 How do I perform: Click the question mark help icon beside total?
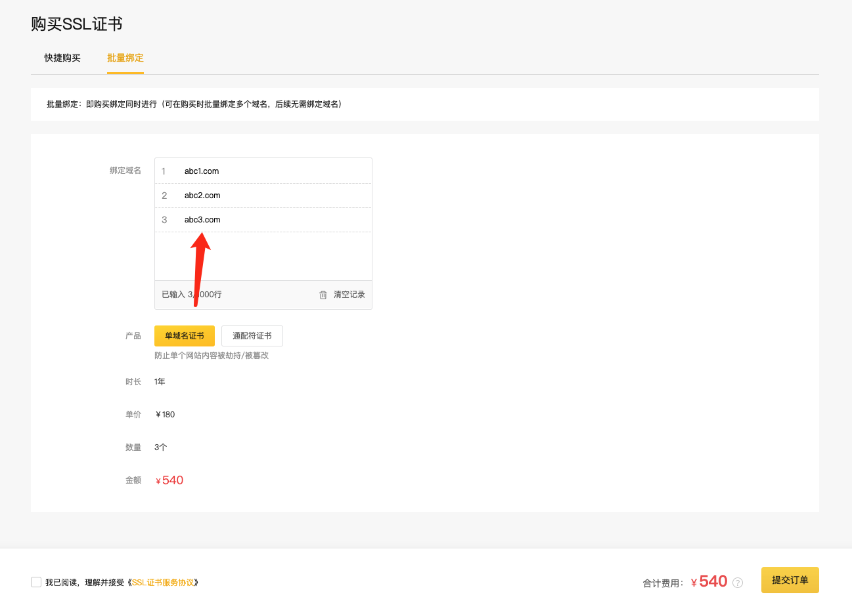[738, 583]
